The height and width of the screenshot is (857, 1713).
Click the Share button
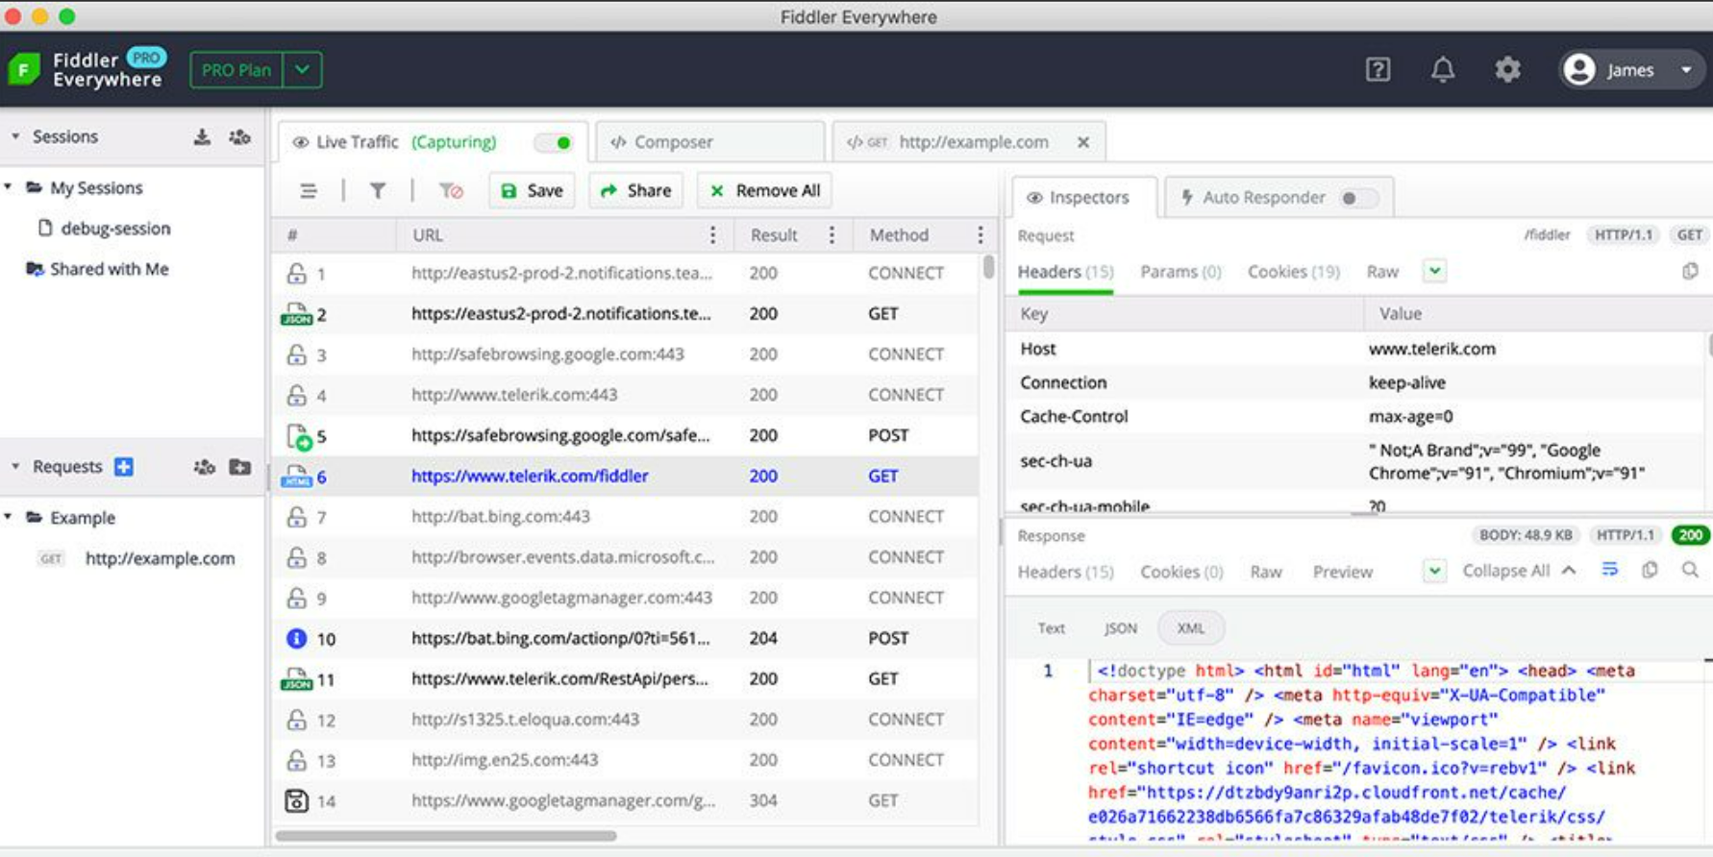[635, 190]
